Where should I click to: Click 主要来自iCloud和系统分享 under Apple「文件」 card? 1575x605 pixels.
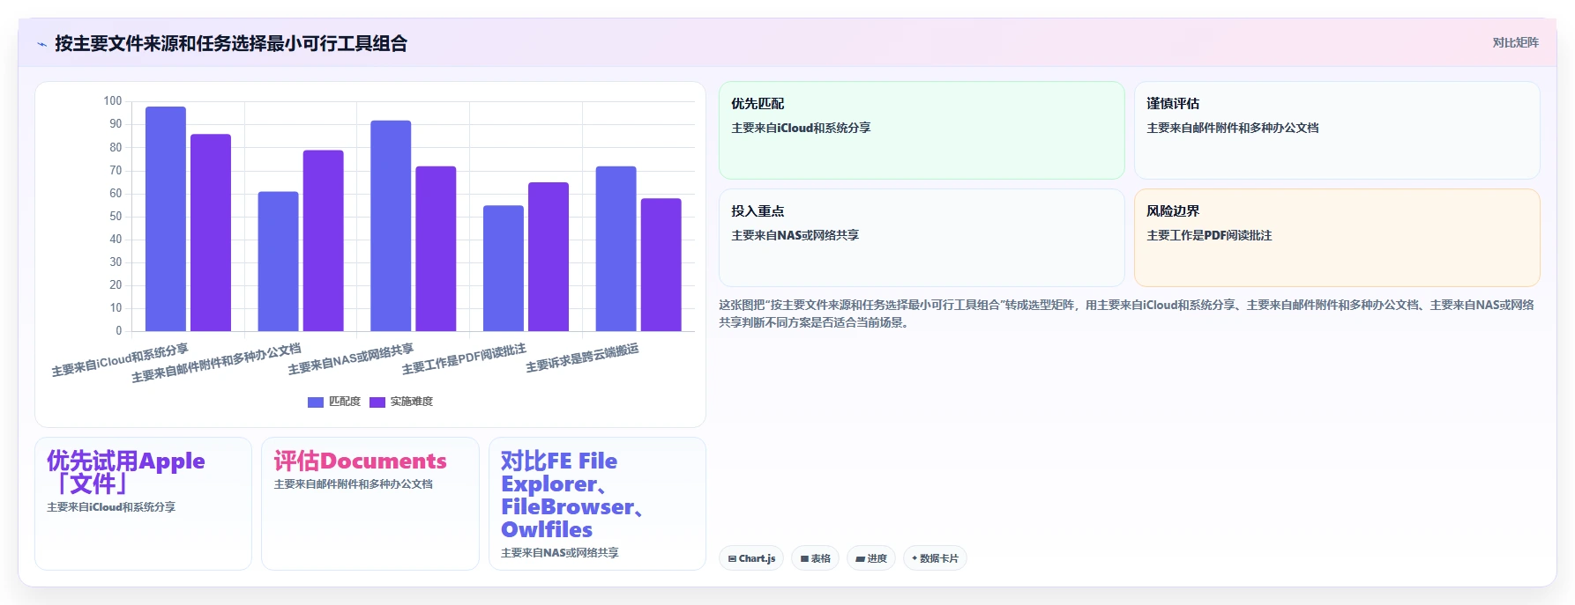[x=111, y=507]
